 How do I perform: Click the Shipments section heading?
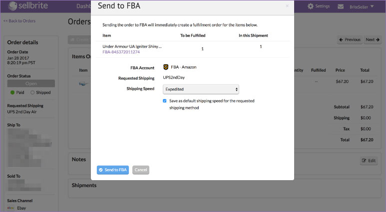(x=84, y=186)
